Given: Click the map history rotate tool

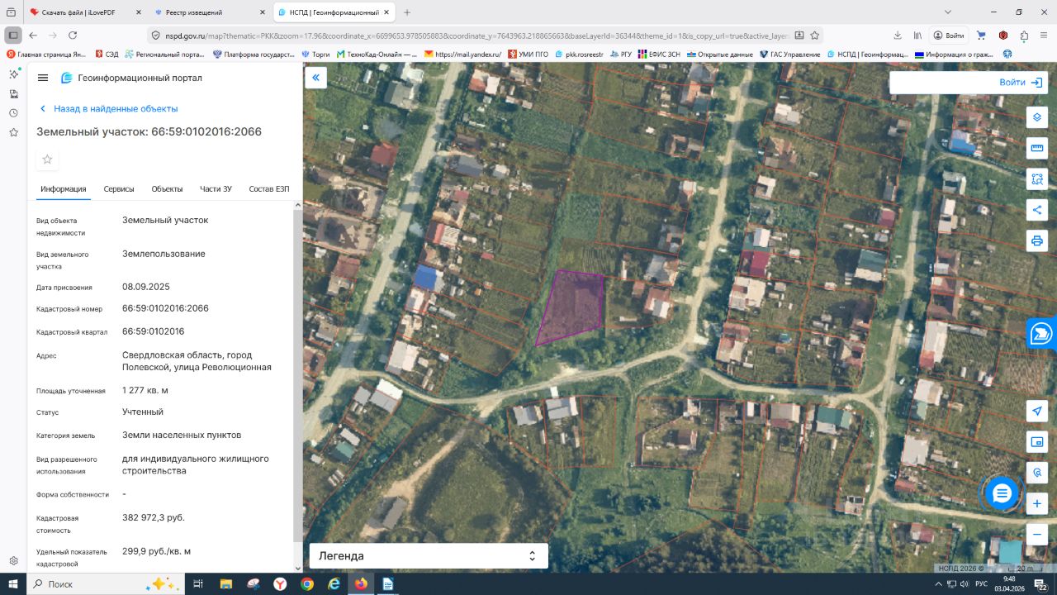Looking at the screenshot, I should coord(1037,473).
